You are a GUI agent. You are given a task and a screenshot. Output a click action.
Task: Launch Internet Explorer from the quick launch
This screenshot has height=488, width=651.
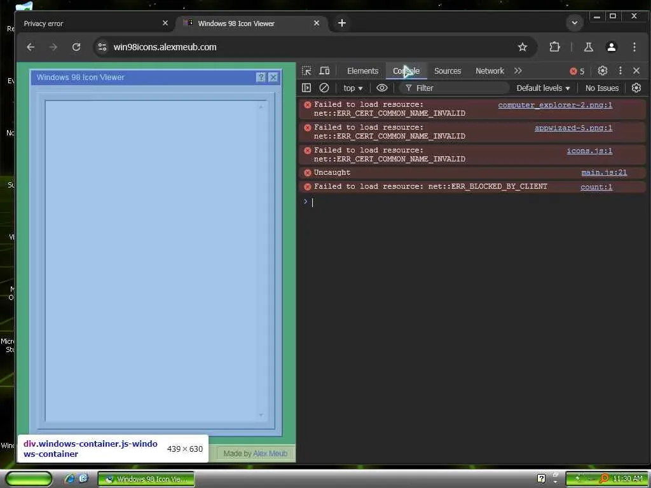pos(70,478)
